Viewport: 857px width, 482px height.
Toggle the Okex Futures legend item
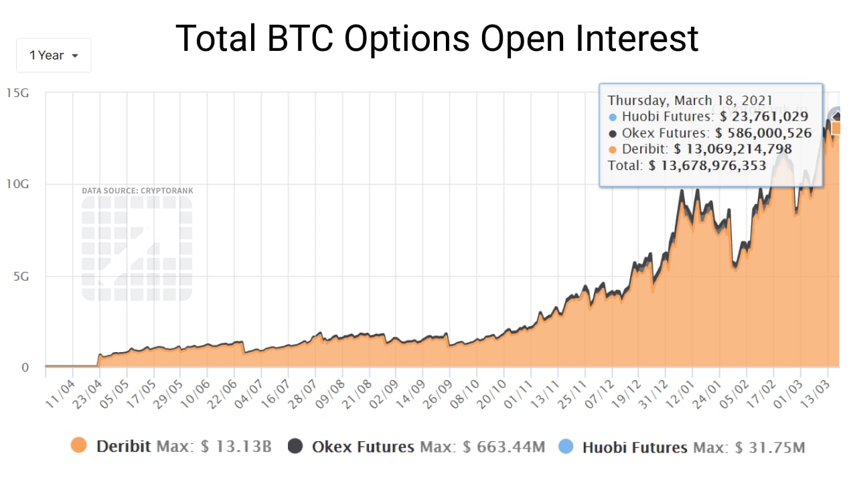point(363,447)
